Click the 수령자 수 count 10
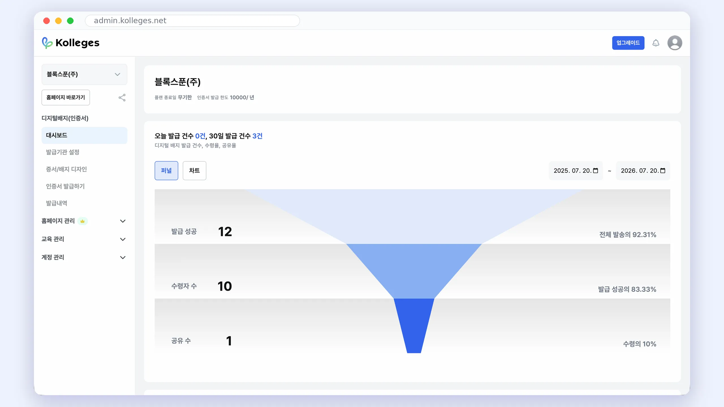 tap(225, 286)
